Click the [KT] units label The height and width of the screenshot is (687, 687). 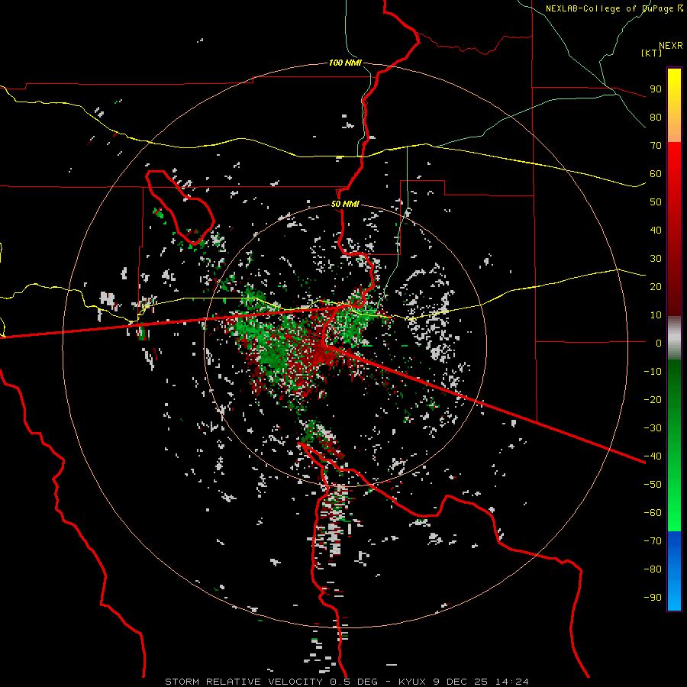pyautogui.click(x=652, y=53)
